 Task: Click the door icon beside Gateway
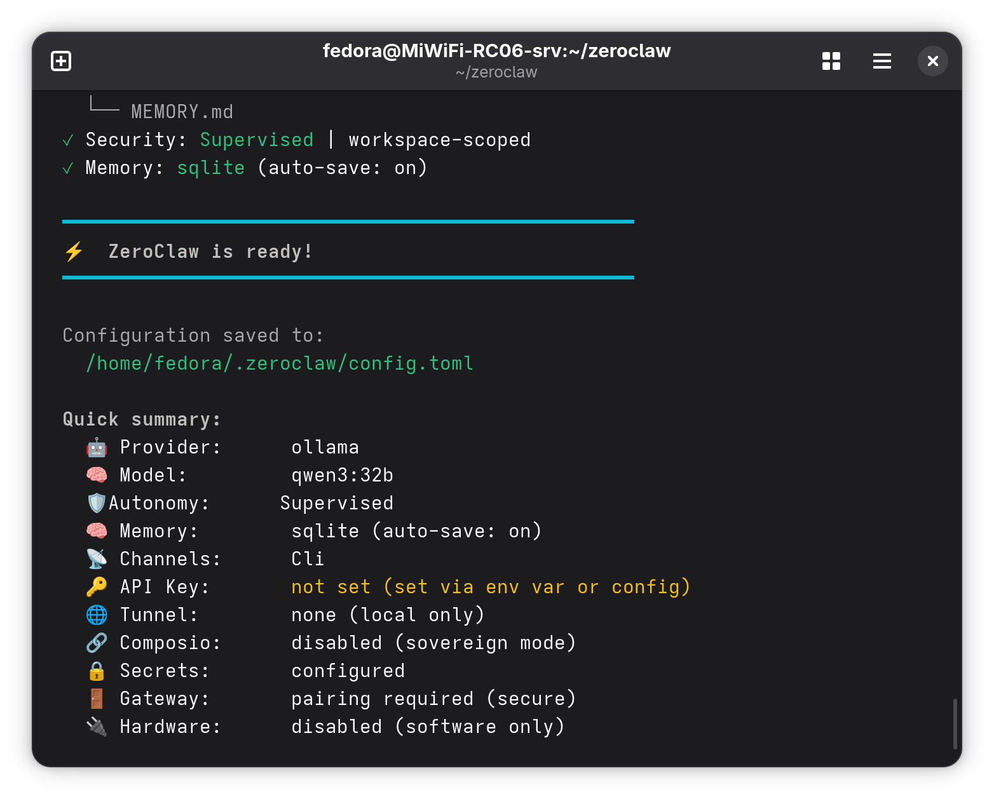coord(97,699)
